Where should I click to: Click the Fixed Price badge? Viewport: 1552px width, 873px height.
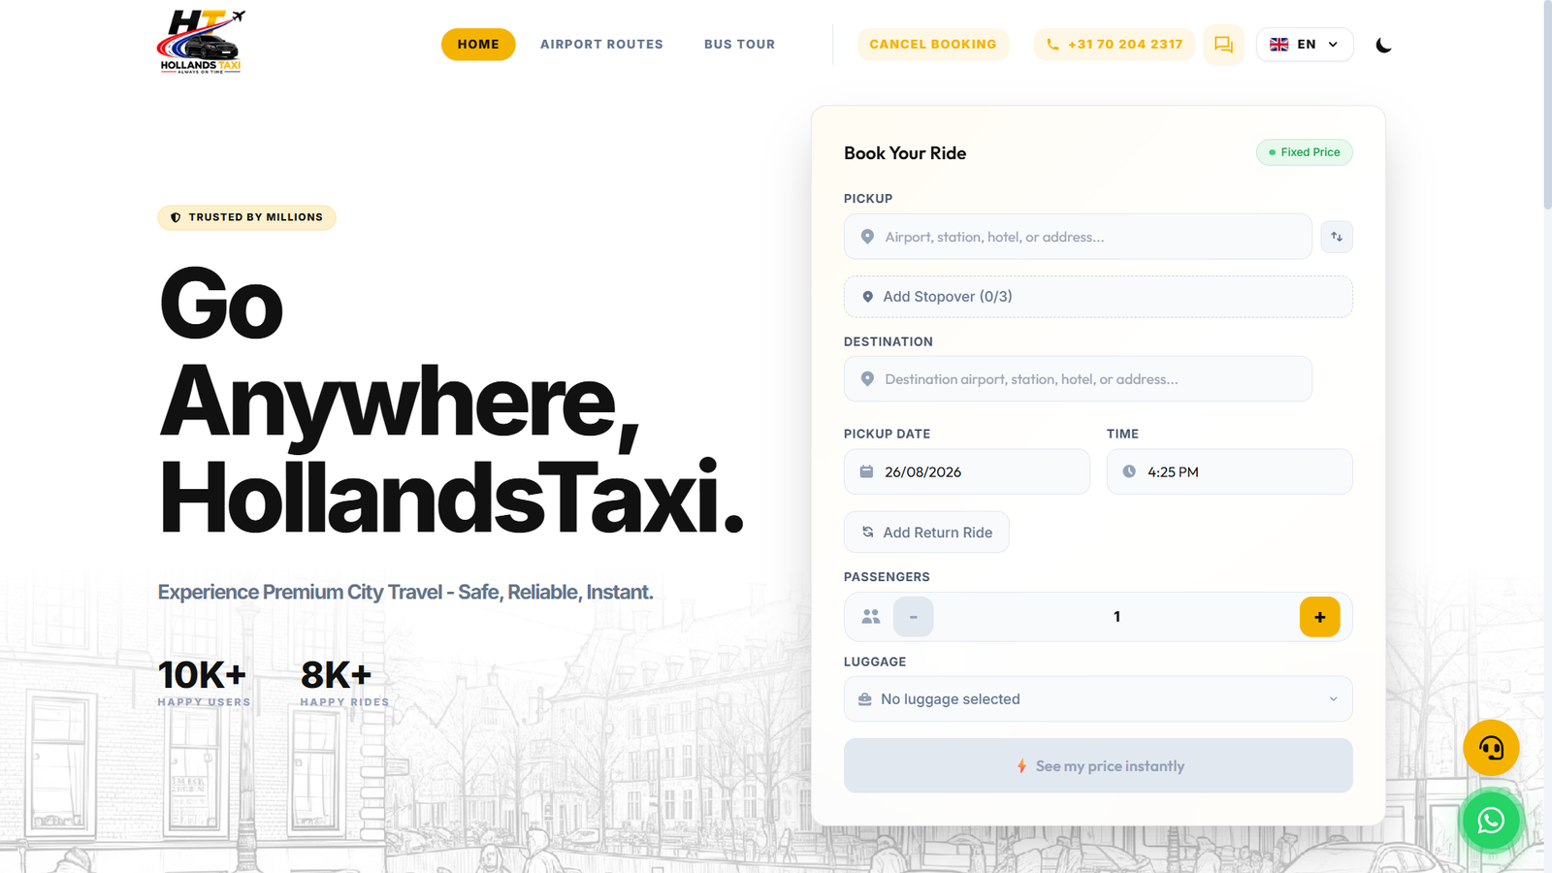point(1305,152)
